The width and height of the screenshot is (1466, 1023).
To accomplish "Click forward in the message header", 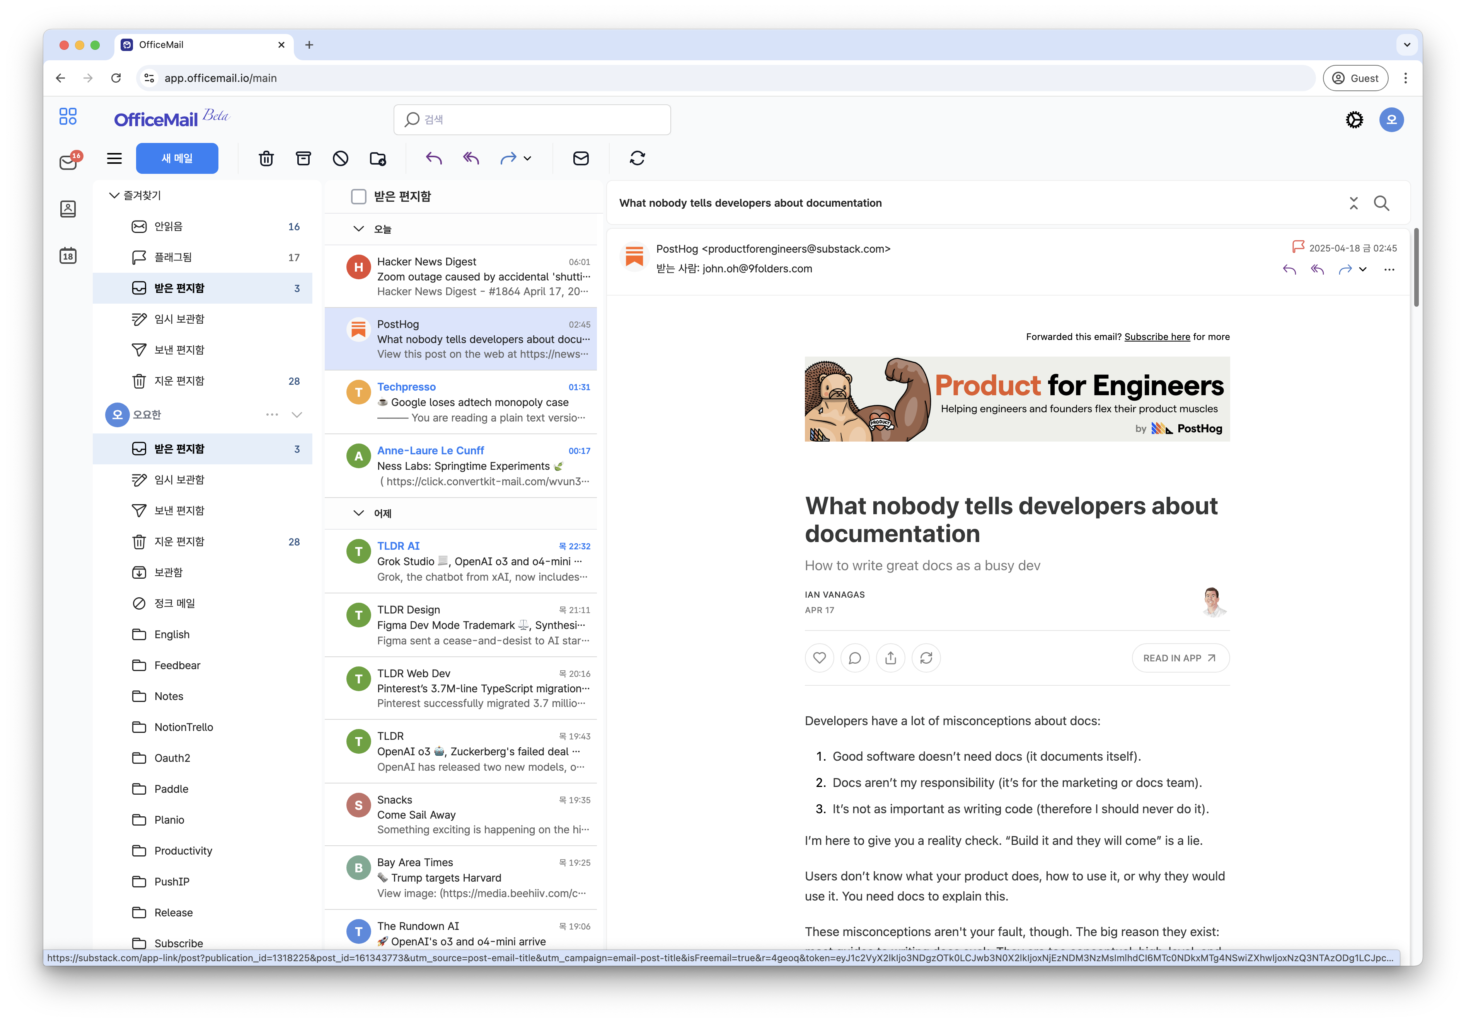I will click(x=1345, y=269).
